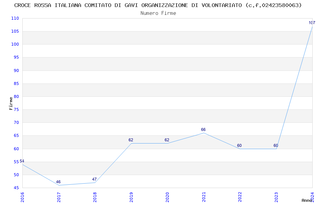316x204 pixels.
Task: Click the data label 54 for 2016
Action: click(22, 161)
